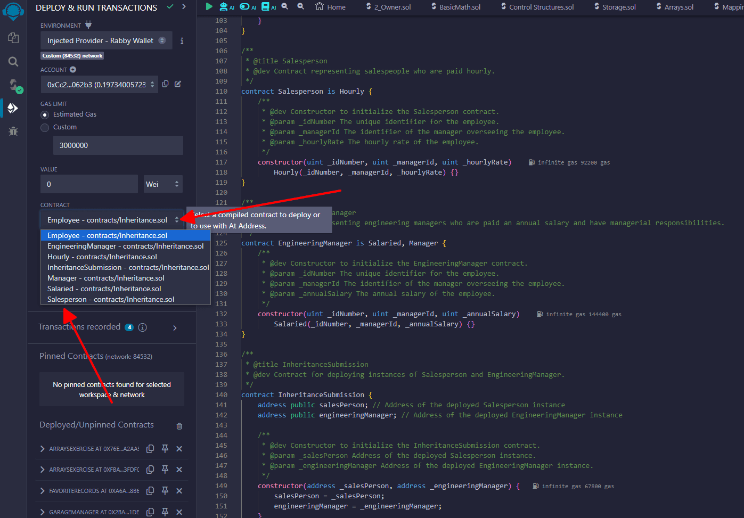Click the zoom out magnifier icon
The width and height of the screenshot is (744, 518).
click(x=285, y=6)
